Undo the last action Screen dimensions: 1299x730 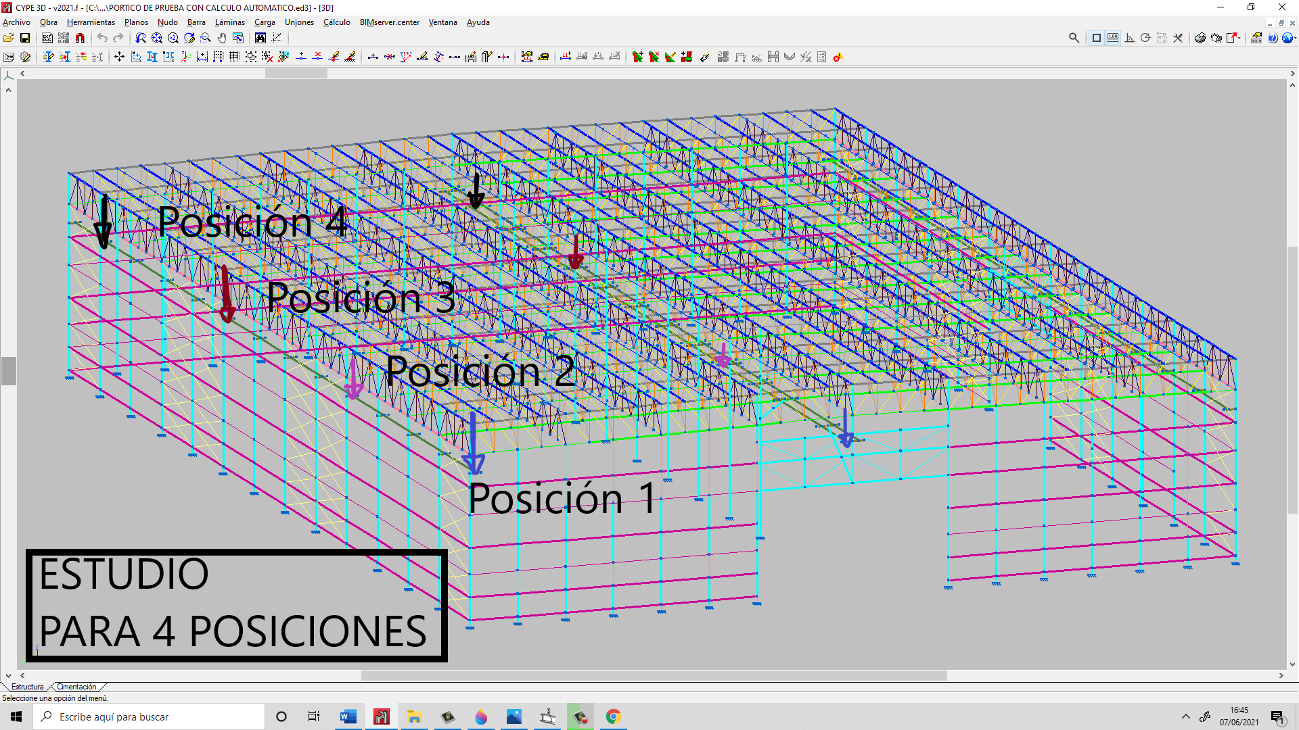[x=103, y=38]
